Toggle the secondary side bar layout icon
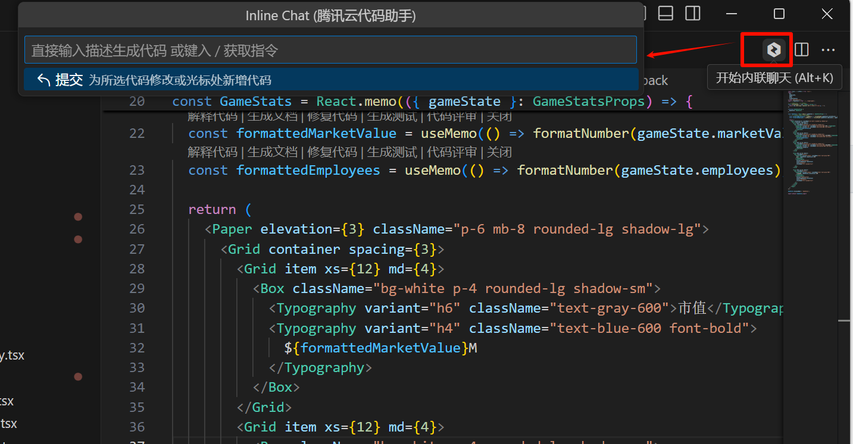 (692, 13)
